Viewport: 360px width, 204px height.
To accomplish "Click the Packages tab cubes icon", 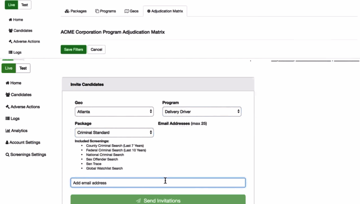I will click(67, 11).
